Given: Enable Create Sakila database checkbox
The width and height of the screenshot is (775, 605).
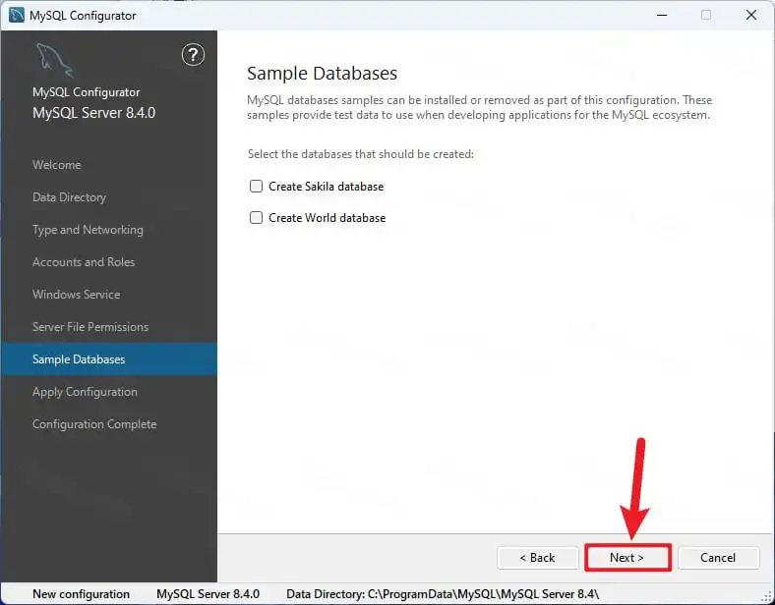Looking at the screenshot, I should click(256, 186).
